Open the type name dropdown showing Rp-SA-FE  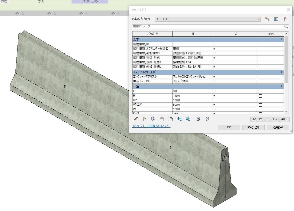click(x=258, y=19)
